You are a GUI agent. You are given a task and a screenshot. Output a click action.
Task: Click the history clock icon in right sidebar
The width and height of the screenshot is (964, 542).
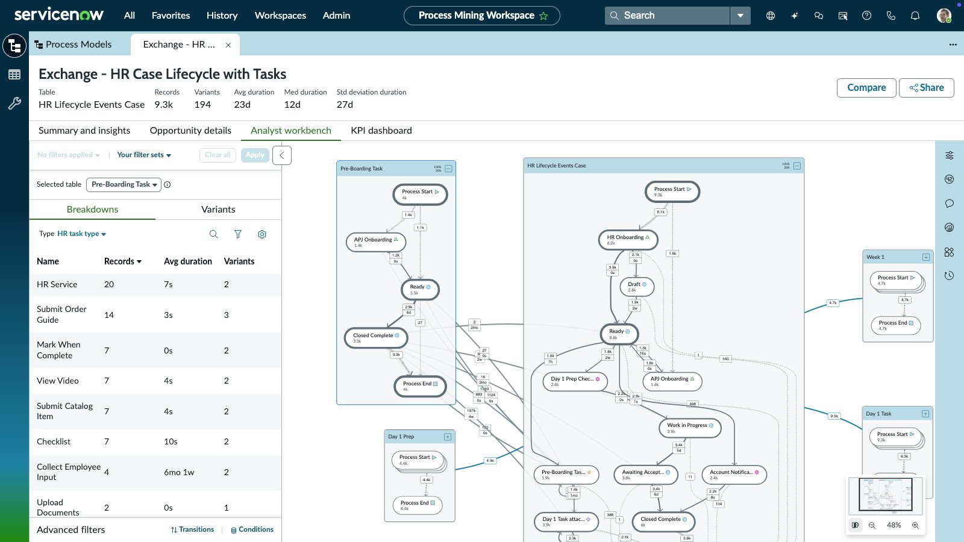950,276
